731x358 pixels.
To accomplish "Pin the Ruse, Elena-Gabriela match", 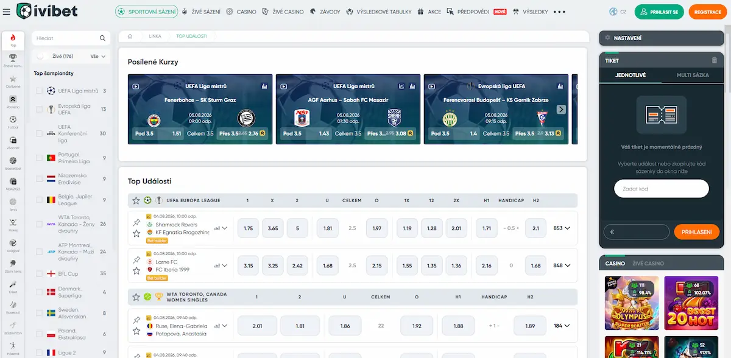I will 136,320.
